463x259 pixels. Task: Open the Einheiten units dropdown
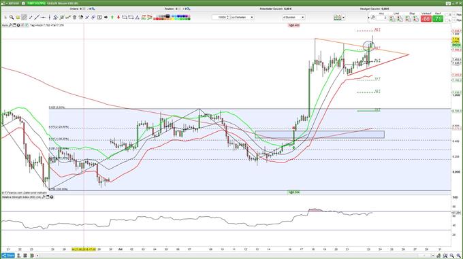tap(242, 18)
